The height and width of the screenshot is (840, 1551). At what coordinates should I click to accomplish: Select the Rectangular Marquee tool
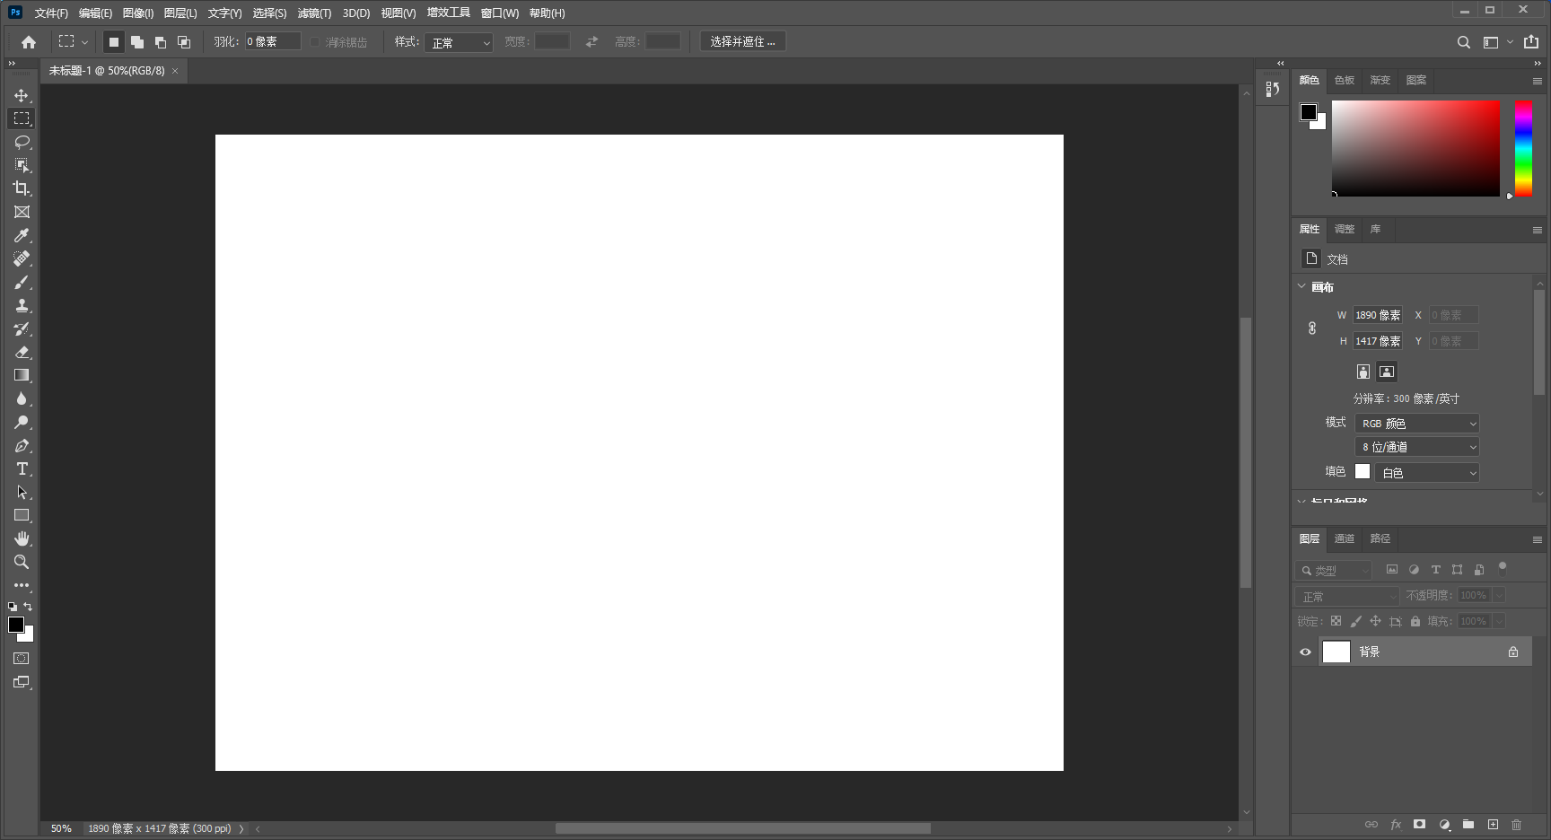tap(22, 118)
